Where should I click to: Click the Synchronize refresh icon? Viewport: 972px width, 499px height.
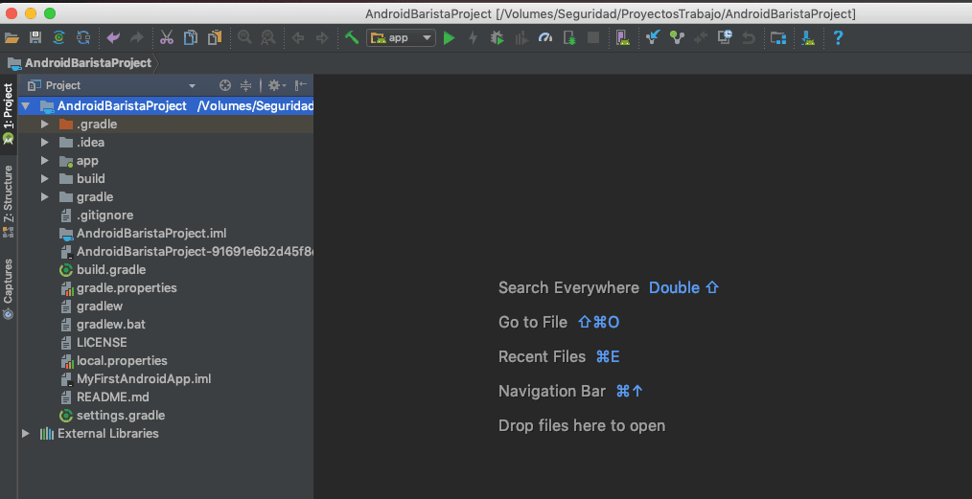[83, 37]
